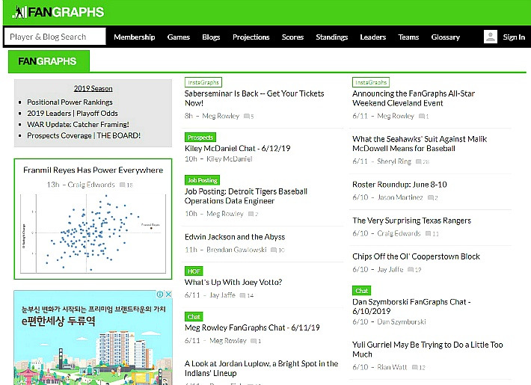Click comment bubble on Edwin Jackson article

(x=274, y=250)
